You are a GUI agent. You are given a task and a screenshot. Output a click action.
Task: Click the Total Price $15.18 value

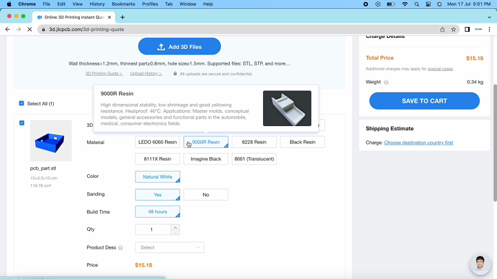click(x=474, y=58)
